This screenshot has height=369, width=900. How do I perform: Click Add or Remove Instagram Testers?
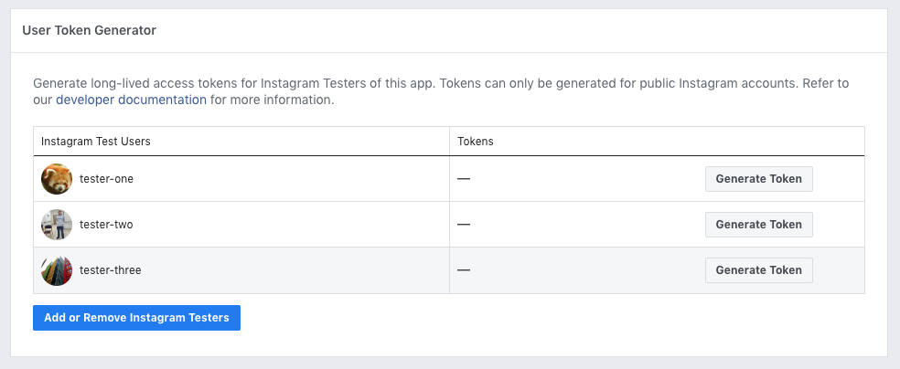[x=136, y=318]
